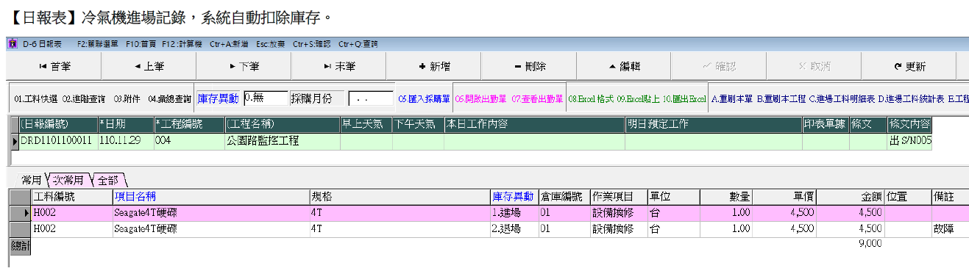Select the 2.退場 stock movement cell

pyautogui.click(x=514, y=228)
